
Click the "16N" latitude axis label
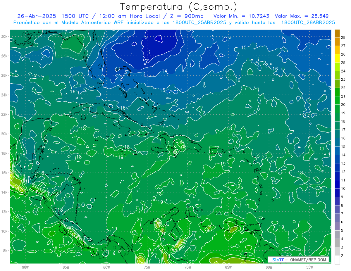tap(5, 173)
